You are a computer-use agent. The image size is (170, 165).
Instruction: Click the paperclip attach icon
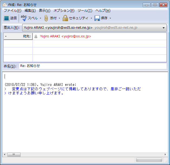pyautogui.click(x=46, y=18)
